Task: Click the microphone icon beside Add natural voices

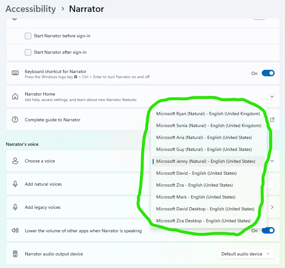Action: point(15,184)
